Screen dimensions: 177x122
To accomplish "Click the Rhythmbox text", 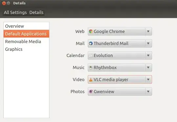I will [x=105, y=68].
